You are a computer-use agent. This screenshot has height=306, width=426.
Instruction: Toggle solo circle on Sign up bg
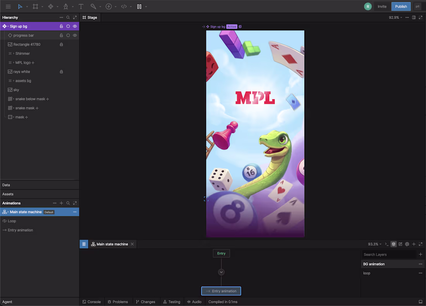tap(68, 26)
